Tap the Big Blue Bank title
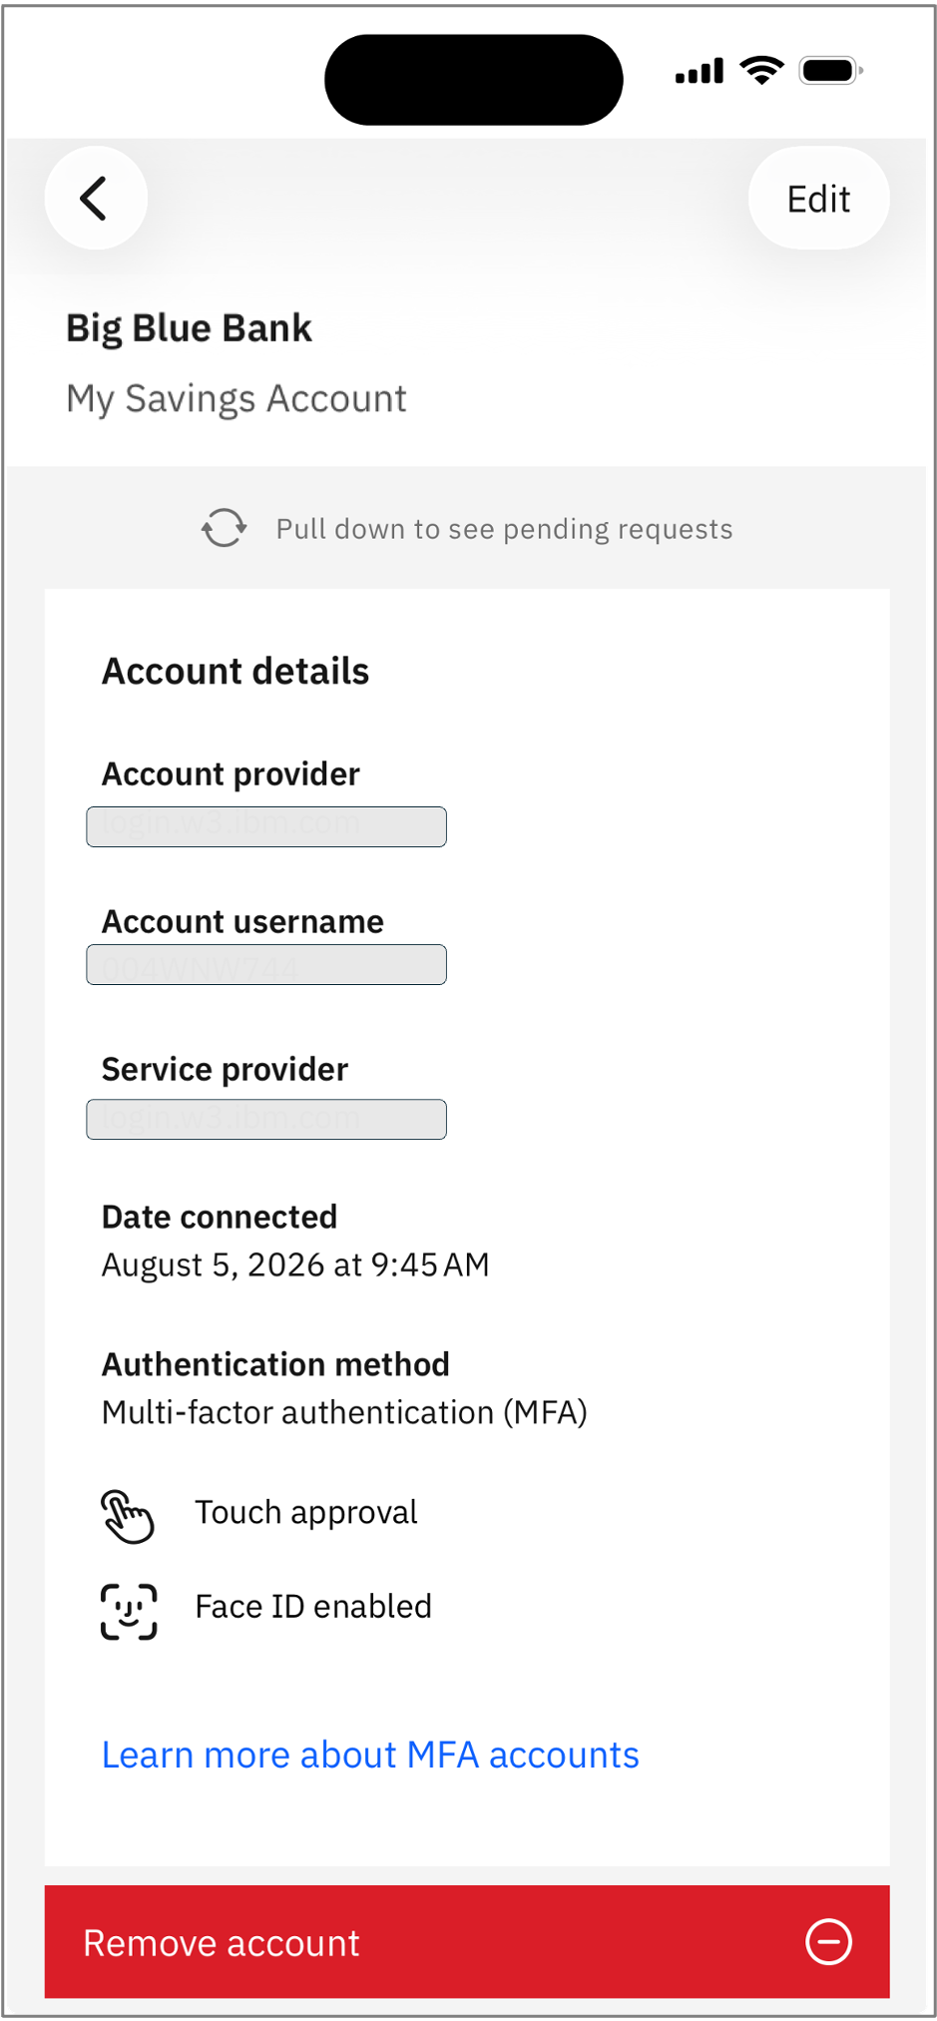The image size is (937, 2021). coord(189,328)
